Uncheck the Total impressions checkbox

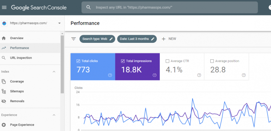[123, 61]
